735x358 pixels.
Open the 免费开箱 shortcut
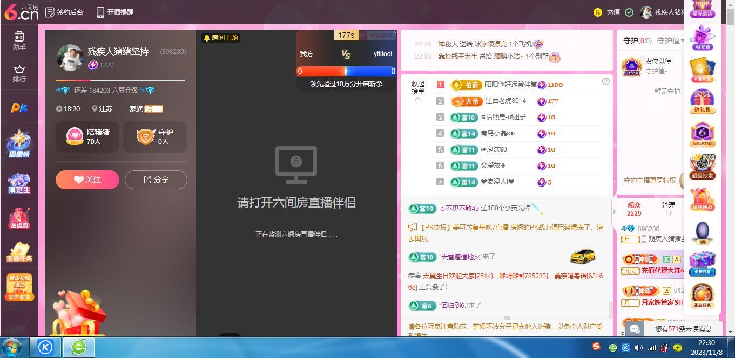coord(703,263)
